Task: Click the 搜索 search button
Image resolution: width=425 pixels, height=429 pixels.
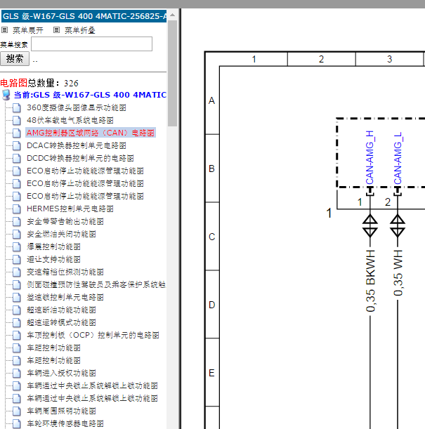Action: click(x=15, y=58)
